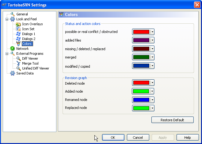Click the Saved Data gear icon

pos(13,73)
